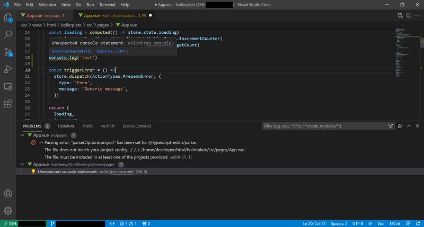The width and height of the screenshot is (424, 227).
Task: Open Source Control view in activity bar
Action: coord(8,52)
